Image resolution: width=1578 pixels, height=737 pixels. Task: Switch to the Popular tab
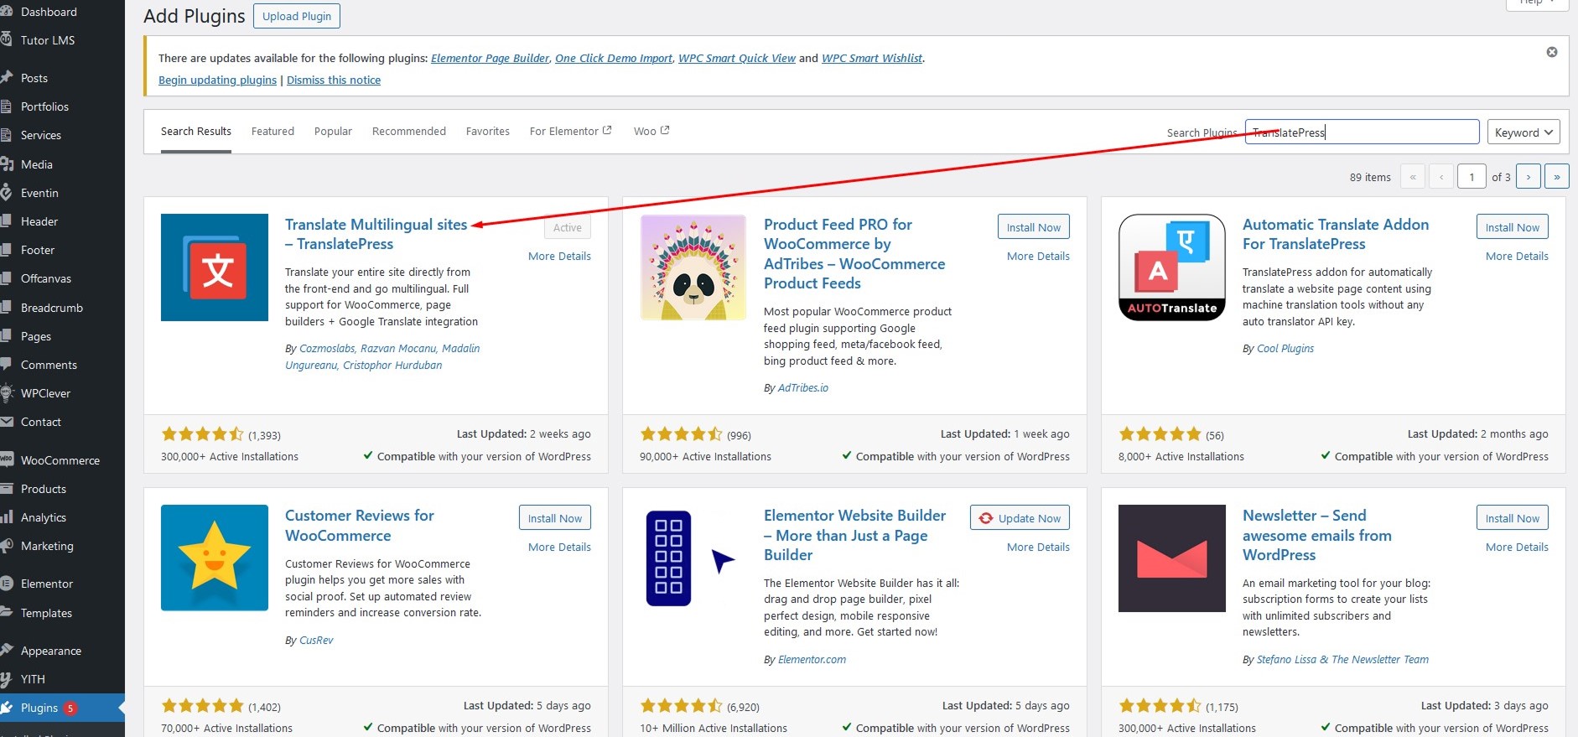pyautogui.click(x=333, y=131)
